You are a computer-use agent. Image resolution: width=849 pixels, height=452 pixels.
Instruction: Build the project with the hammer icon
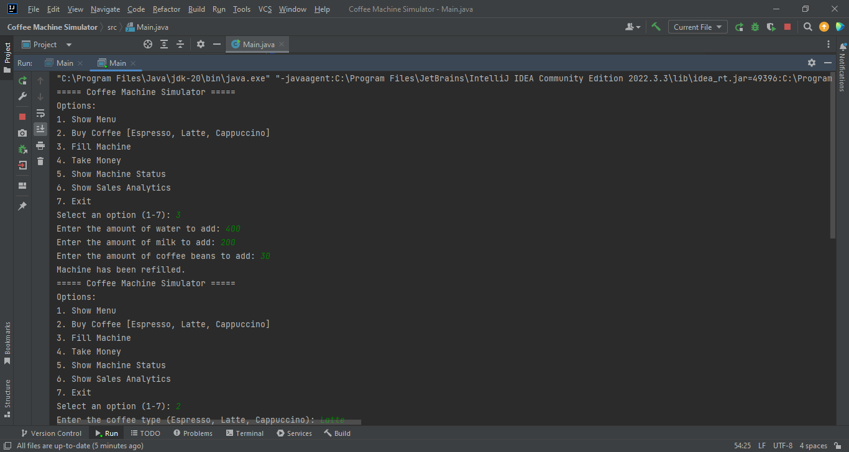(x=656, y=27)
